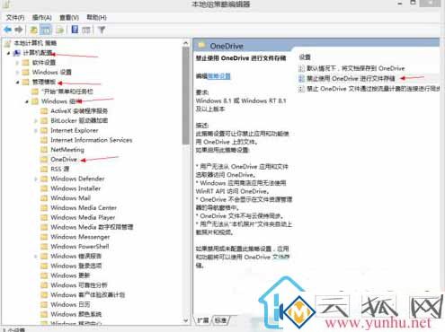
Task: Open the 文件(F) menu
Action: [15, 18]
